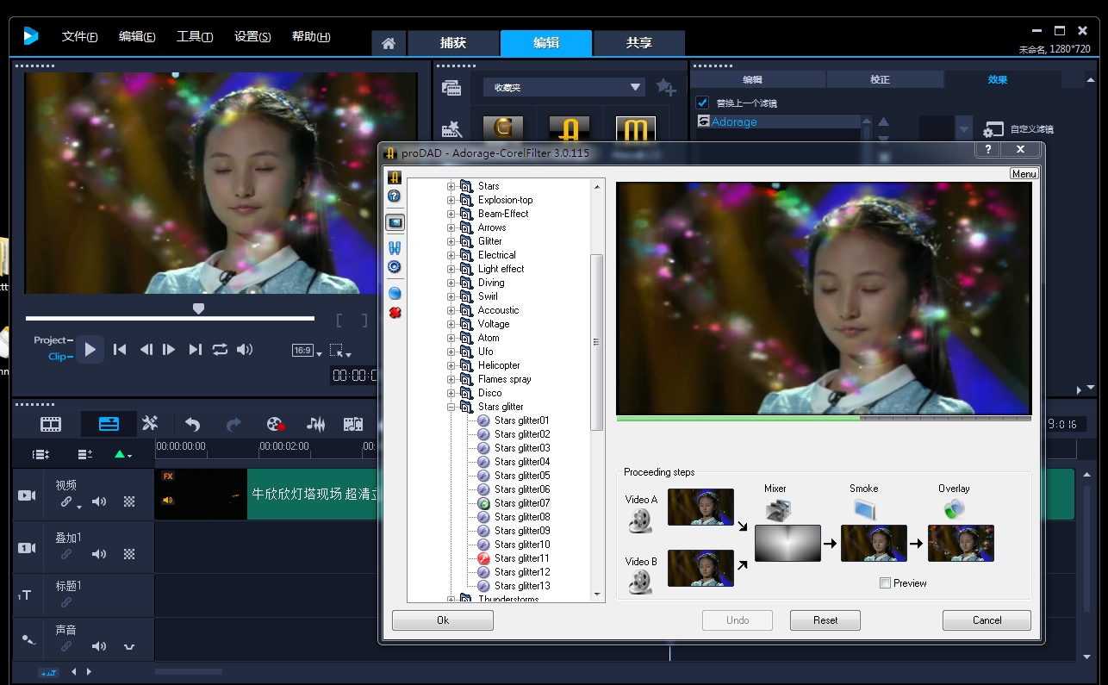The image size is (1108, 685).
Task: Open the 文件 menu
Action: click(79, 37)
